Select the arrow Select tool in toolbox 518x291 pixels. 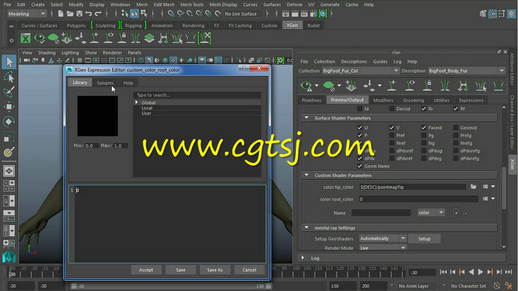click(9, 62)
